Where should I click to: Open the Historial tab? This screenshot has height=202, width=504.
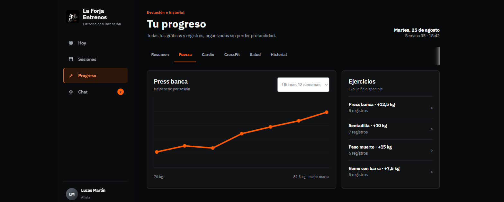tap(279, 55)
